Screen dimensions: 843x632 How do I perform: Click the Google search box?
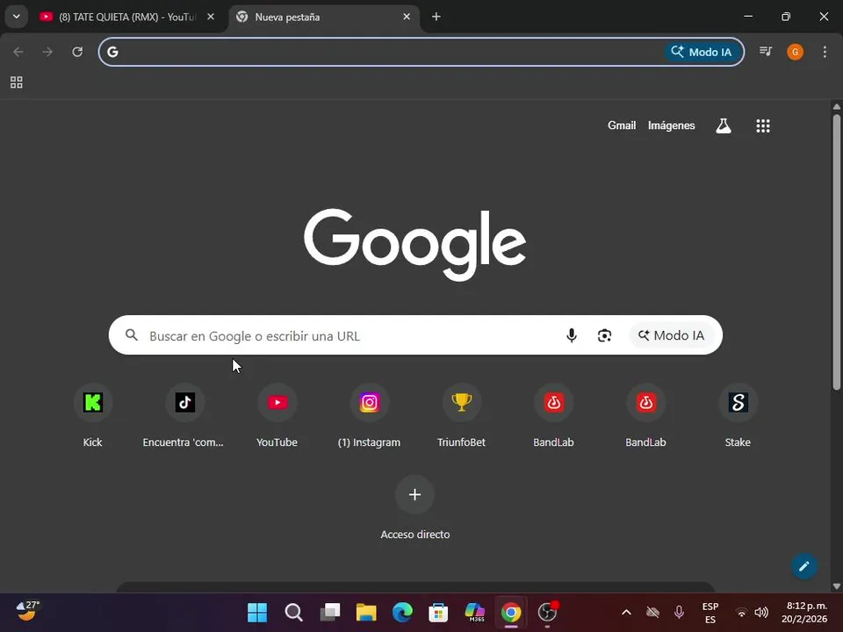(415, 335)
